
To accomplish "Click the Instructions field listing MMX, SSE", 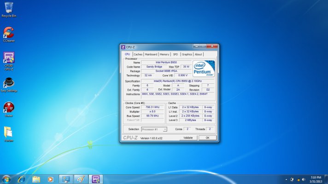I will 178,96.
